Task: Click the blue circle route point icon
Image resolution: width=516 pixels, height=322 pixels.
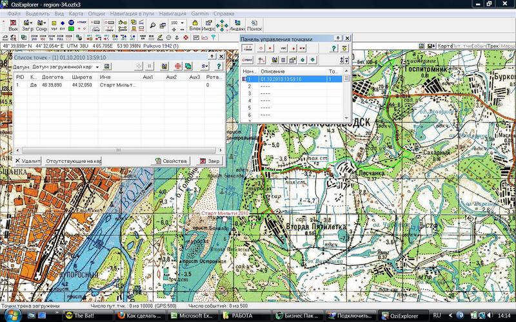Action: 71,23
